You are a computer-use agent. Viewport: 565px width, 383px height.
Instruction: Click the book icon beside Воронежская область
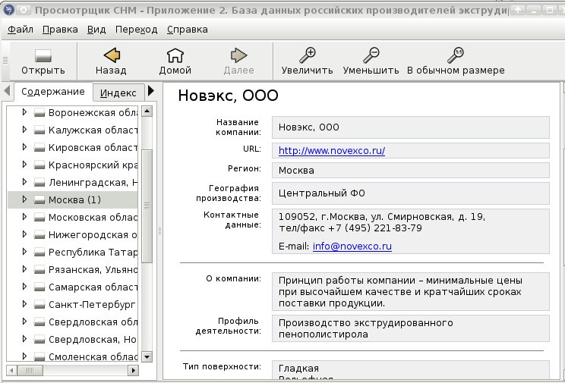click(39, 113)
